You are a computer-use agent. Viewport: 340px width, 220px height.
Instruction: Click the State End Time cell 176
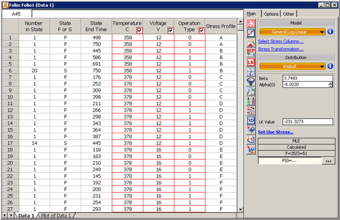coord(96,77)
